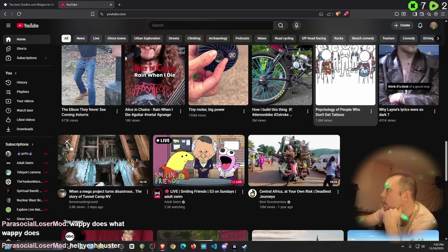Open a new browser tab
This screenshot has width=448, height=252.
tap(119, 5)
